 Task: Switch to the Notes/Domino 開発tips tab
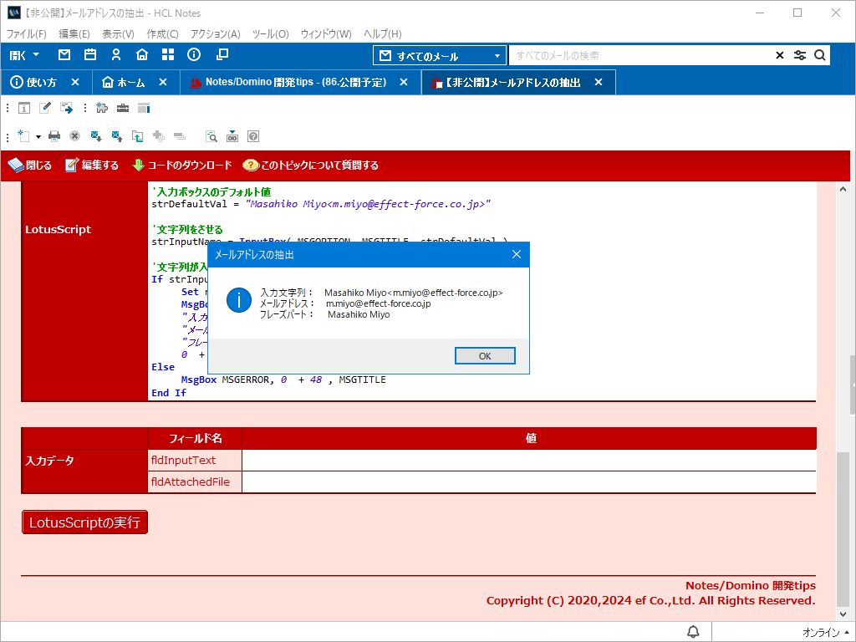(x=295, y=83)
